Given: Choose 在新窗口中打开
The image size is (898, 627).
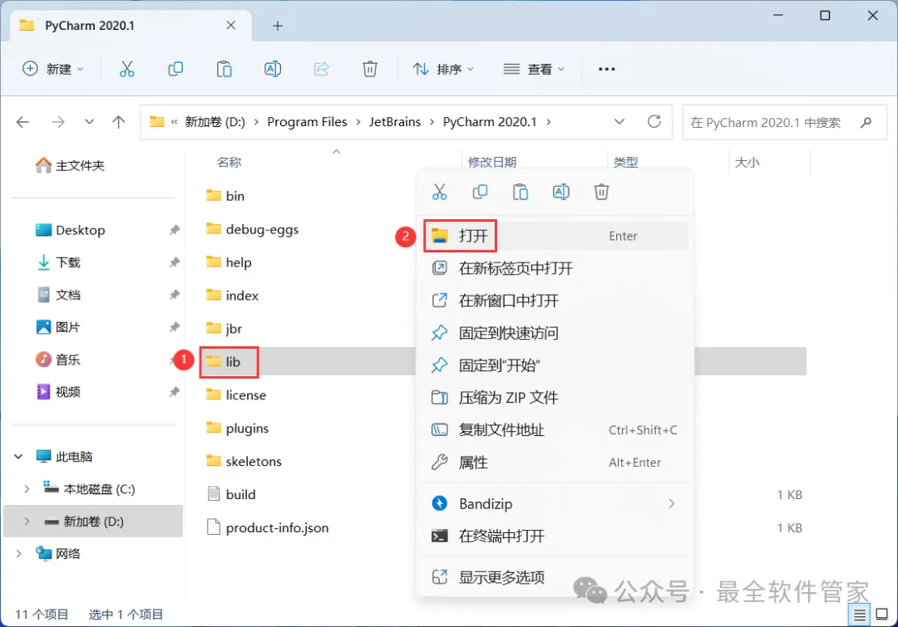Looking at the screenshot, I should point(555,301).
